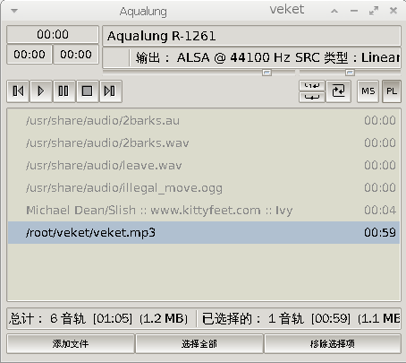This screenshot has width=406, height=363.
Task: Maximize the Aqualung window
Action: [374, 11]
